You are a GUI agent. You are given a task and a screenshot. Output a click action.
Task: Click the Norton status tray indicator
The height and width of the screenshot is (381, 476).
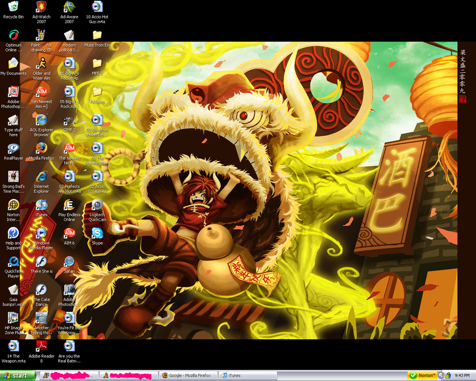pos(422,376)
